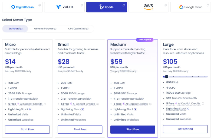Select the Standard server type tab
Viewport: 214px width, 139px height.
[15, 29]
